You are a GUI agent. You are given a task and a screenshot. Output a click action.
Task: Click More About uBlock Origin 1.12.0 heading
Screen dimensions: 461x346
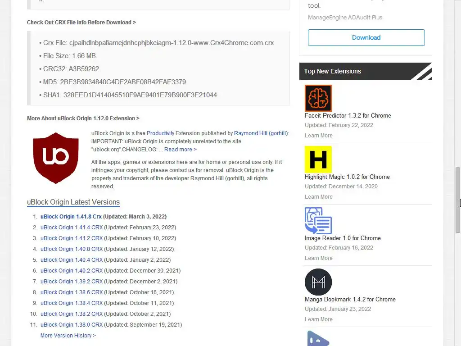point(83,118)
